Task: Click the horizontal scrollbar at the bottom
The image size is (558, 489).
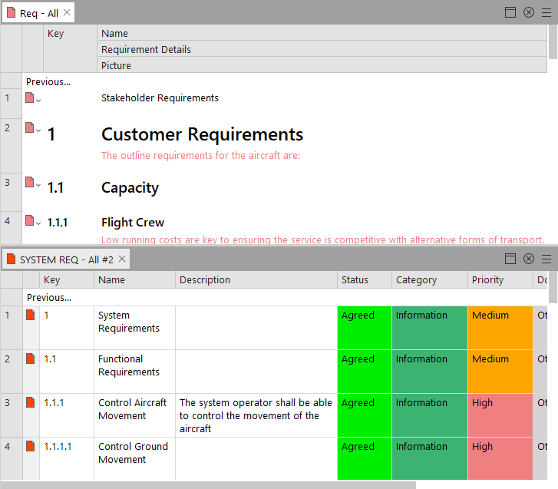Action: click(208, 485)
